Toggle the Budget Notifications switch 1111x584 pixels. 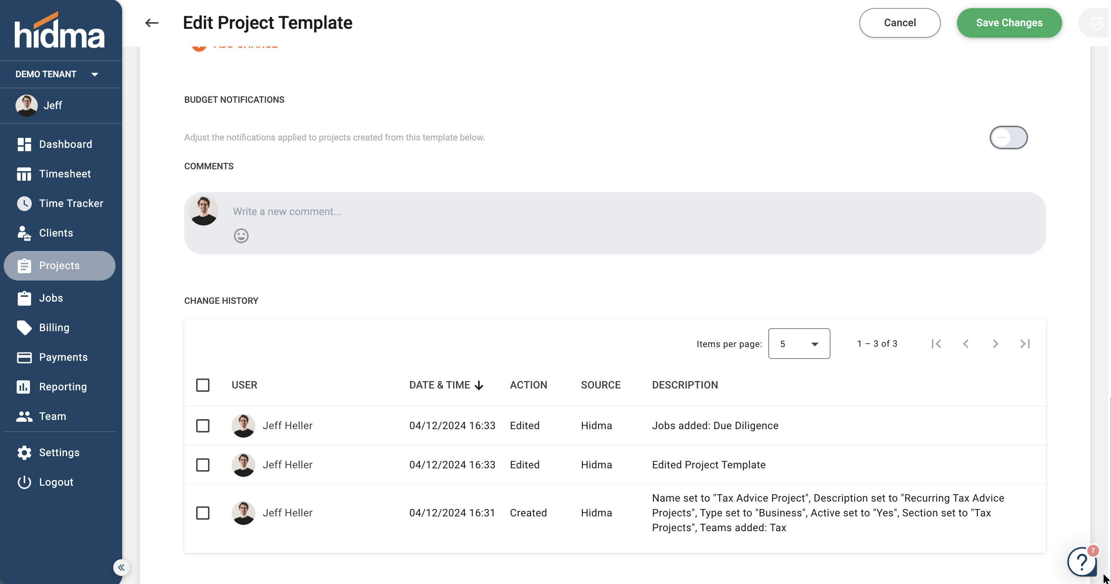(x=1008, y=137)
